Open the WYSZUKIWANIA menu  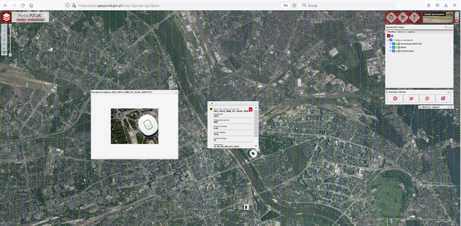36,20
